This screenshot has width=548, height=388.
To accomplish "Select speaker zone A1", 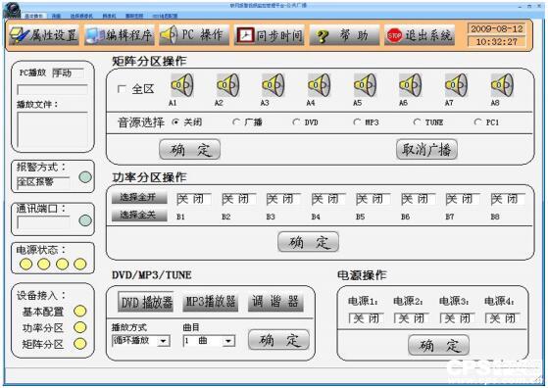I will [x=181, y=85].
